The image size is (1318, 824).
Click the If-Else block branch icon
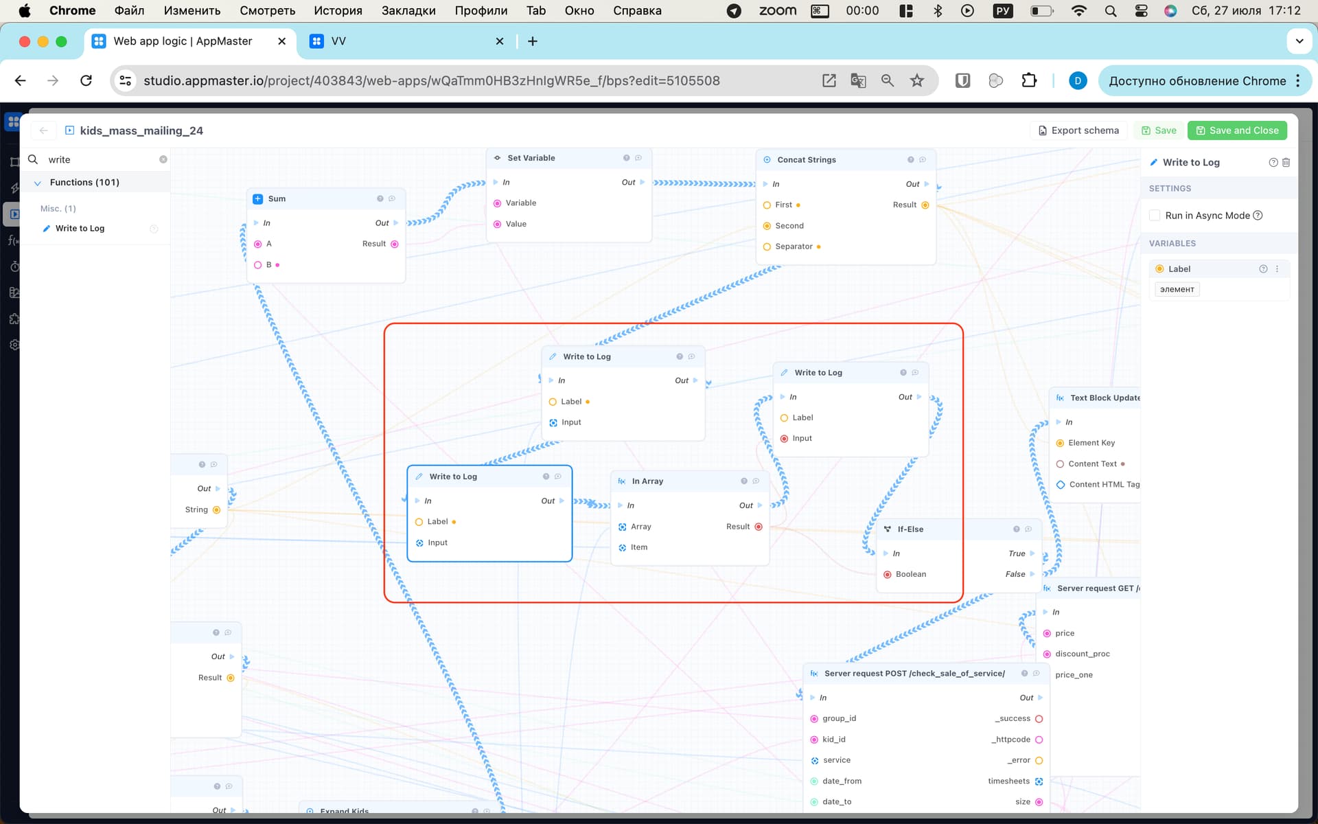click(x=887, y=529)
